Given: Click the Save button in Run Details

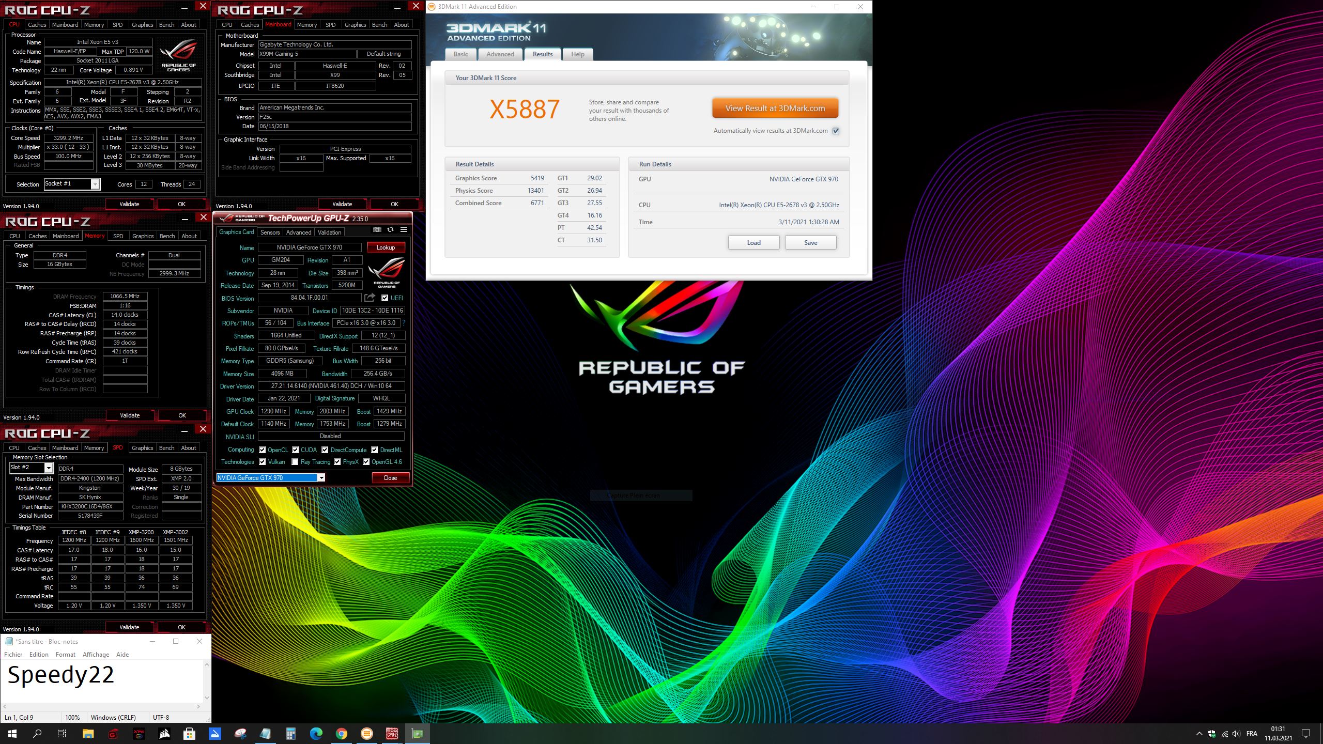Looking at the screenshot, I should pyautogui.click(x=810, y=243).
